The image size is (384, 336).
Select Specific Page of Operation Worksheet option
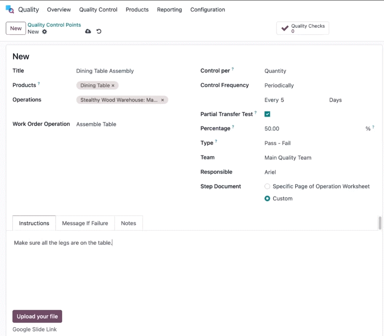click(267, 186)
